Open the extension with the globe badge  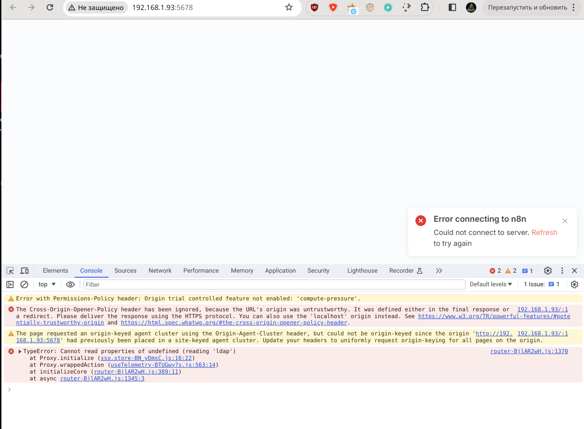pos(351,8)
